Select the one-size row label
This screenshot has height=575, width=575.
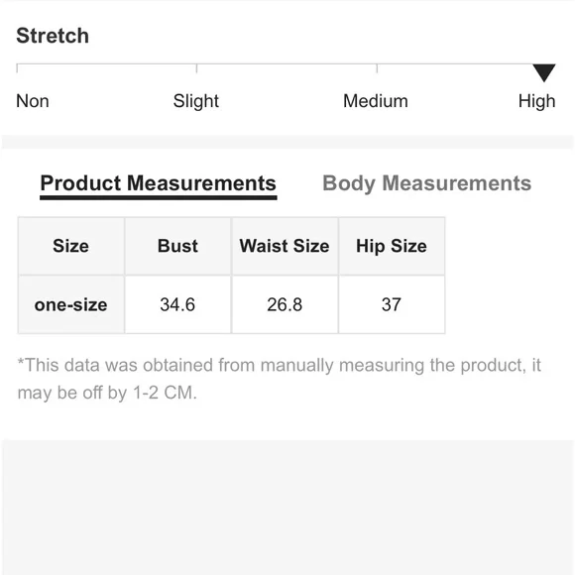[x=71, y=304]
